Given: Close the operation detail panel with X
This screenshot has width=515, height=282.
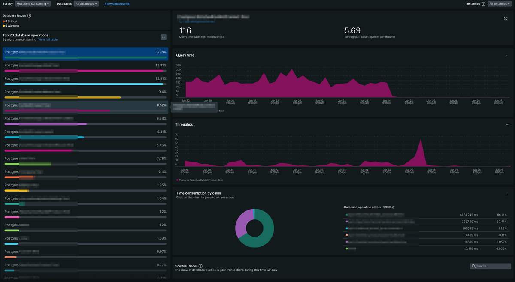Looking at the screenshot, I should click(x=506, y=18).
